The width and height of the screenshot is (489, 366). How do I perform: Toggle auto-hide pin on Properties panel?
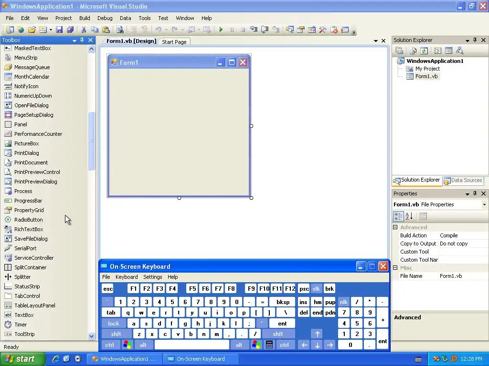pos(475,193)
